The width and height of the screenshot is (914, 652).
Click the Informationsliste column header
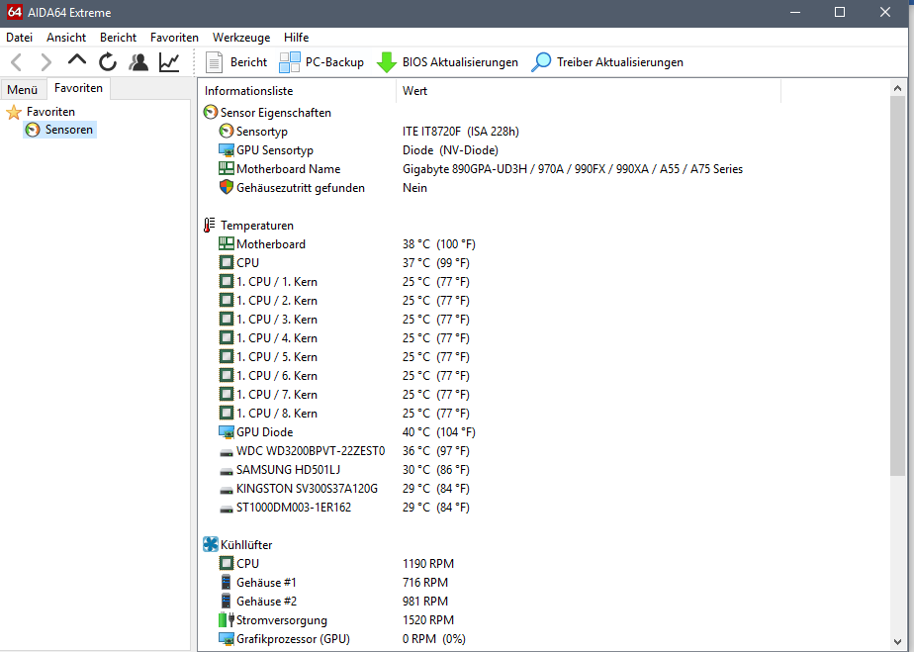point(298,91)
